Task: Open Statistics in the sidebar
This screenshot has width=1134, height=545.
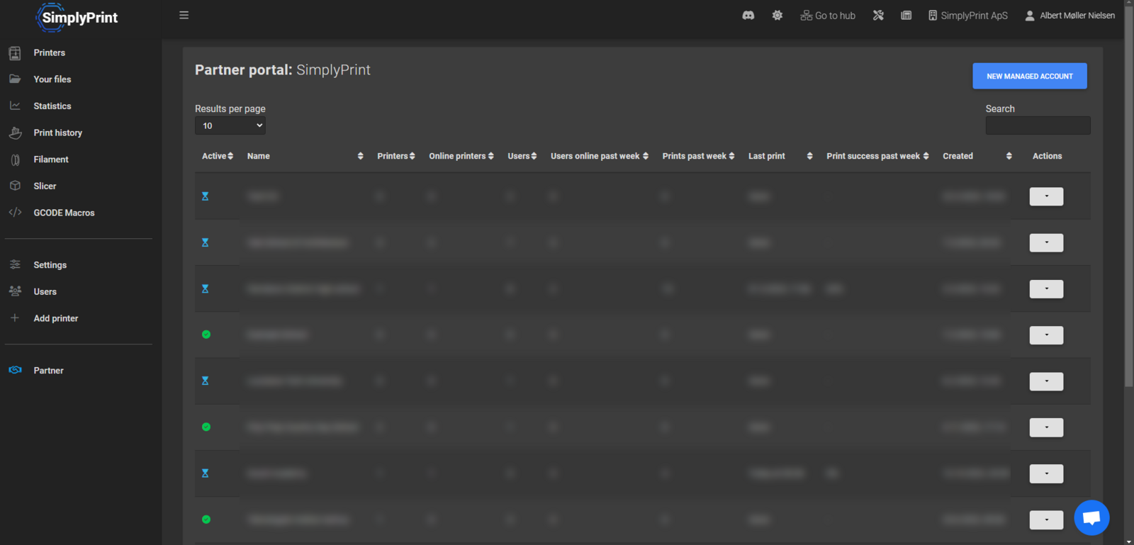Action: tap(52, 106)
